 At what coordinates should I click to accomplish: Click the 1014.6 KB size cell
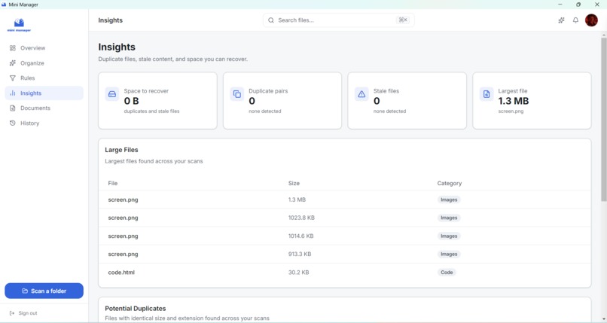(300, 236)
